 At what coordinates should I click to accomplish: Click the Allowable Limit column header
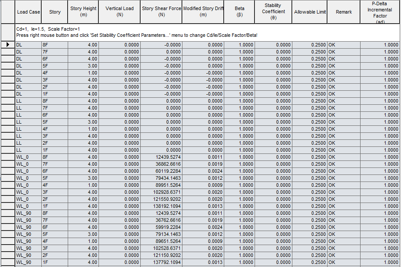310,12
